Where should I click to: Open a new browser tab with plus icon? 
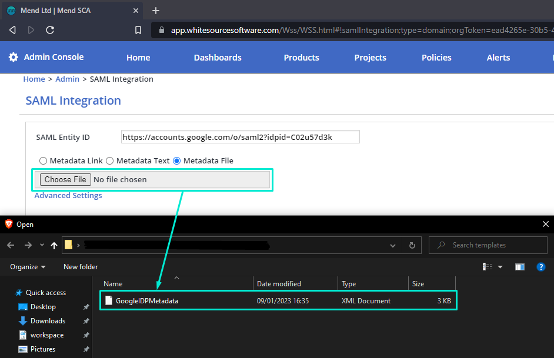[156, 11]
